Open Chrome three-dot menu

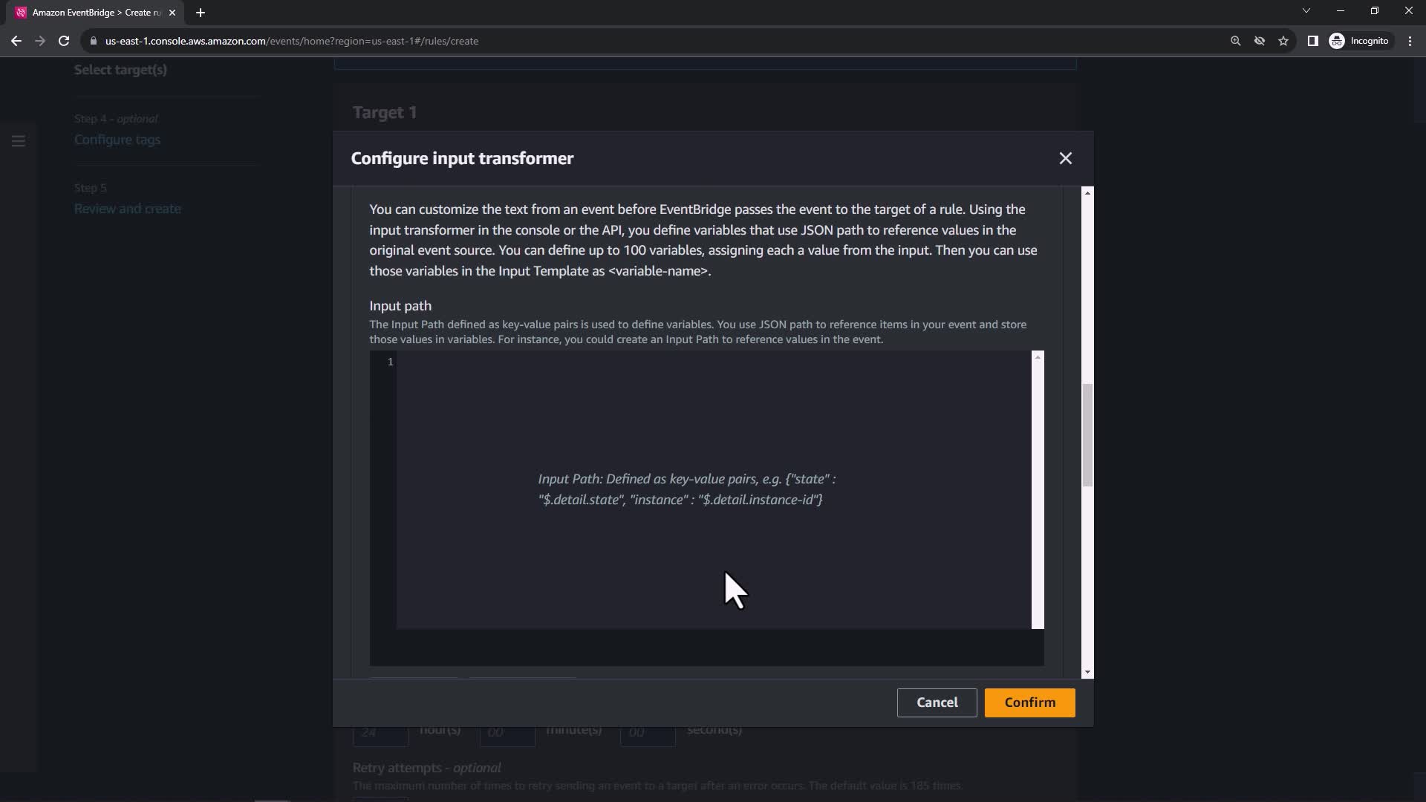point(1410,41)
